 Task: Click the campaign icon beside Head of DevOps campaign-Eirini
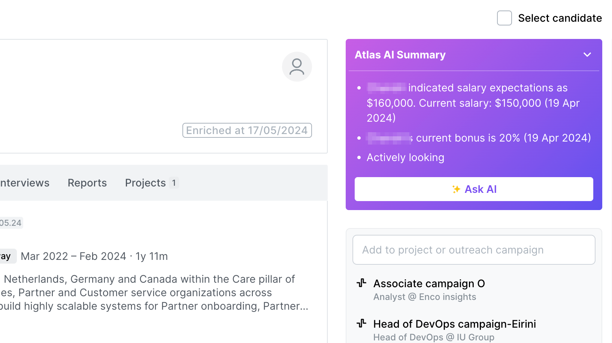click(361, 322)
